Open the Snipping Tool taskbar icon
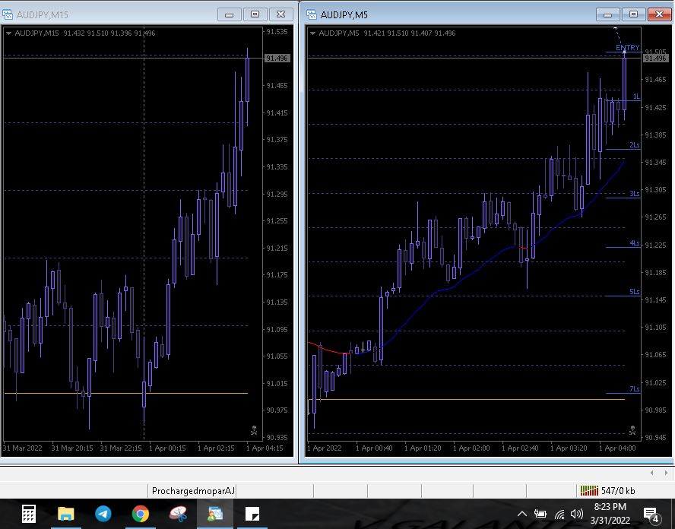The width and height of the screenshot is (675, 529). pyautogui.click(x=178, y=514)
